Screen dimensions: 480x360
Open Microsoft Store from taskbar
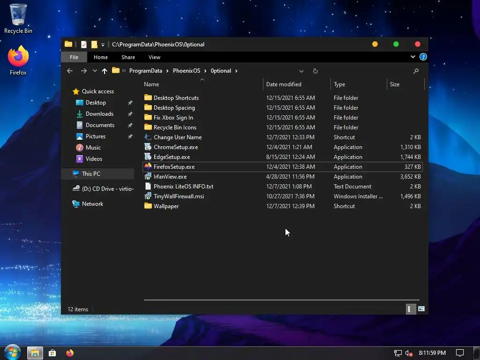click(x=52, y=353)
